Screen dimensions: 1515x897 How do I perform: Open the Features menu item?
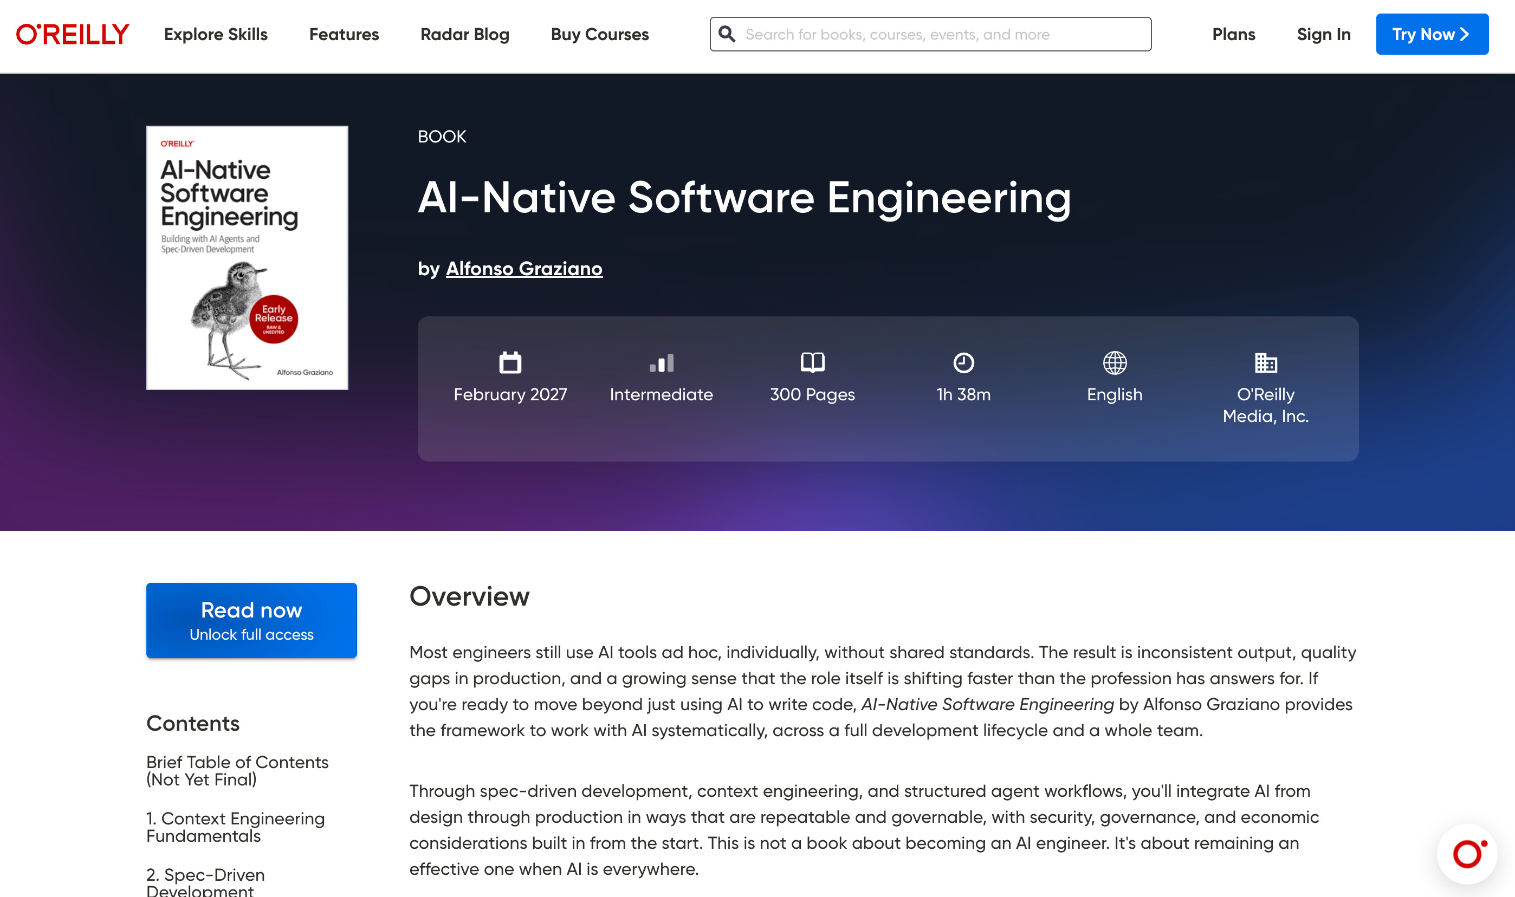(344, 35)
